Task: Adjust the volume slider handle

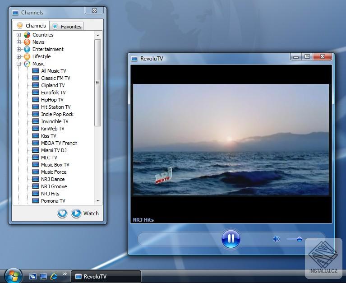Action: (x=299, y=239)
